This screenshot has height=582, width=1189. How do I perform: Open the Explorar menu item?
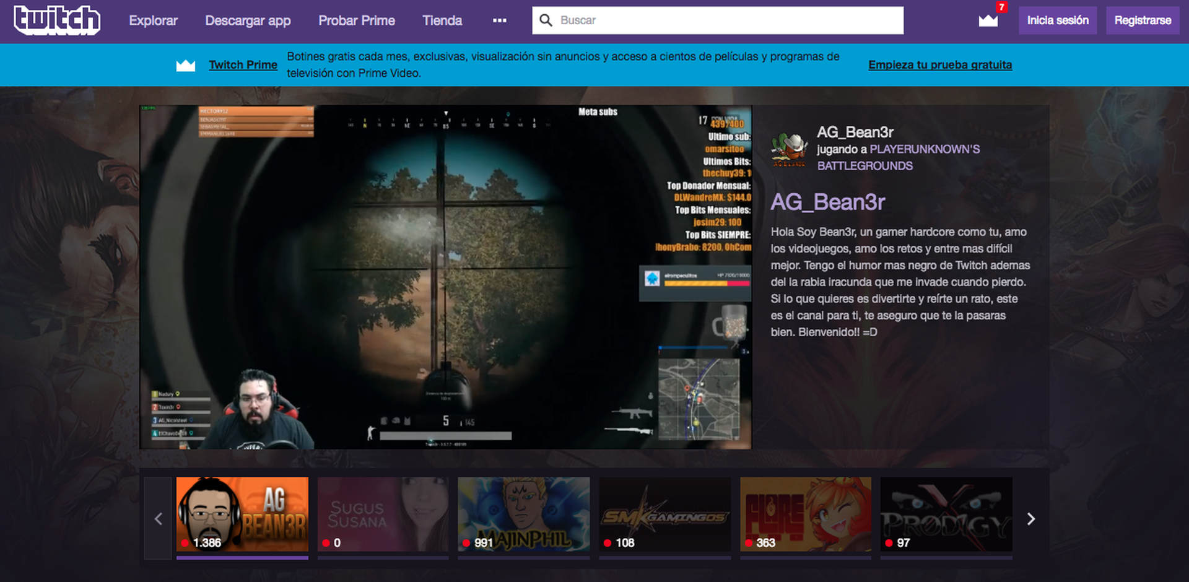coord(153,20)
